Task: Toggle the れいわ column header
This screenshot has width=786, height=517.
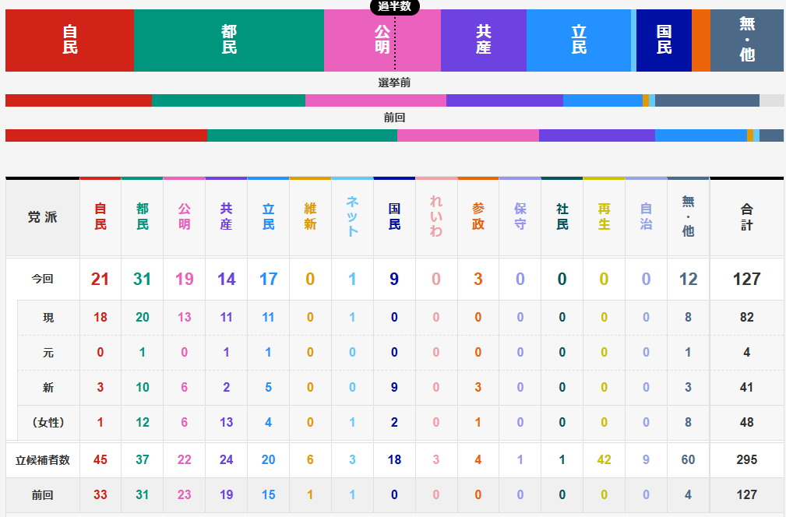Action: (436, 216)
